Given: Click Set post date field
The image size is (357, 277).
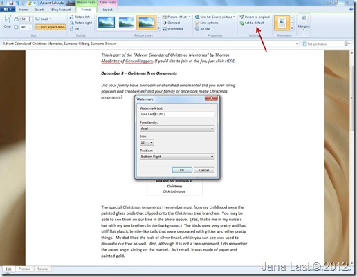Looking at the screenshot, I should pyautogui.click(x=322, y=44).
